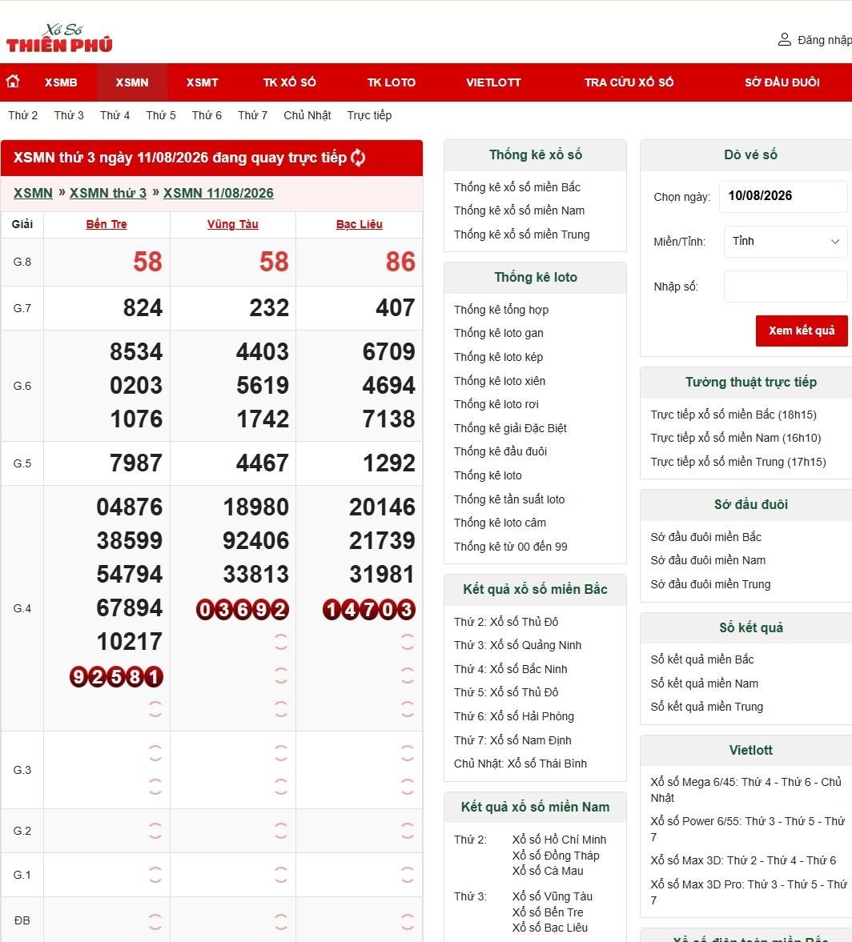The image size is (852, 942).
Task: Open Thống kê từ 00 đến 99
Action: click(510, 547)
